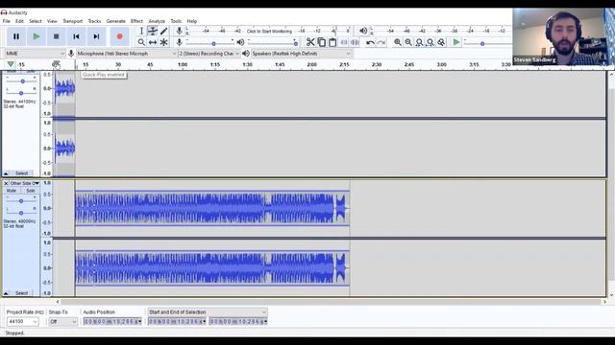Skip to start of project
This screenshot has width=615, height=345.
(x=76, y=36)
